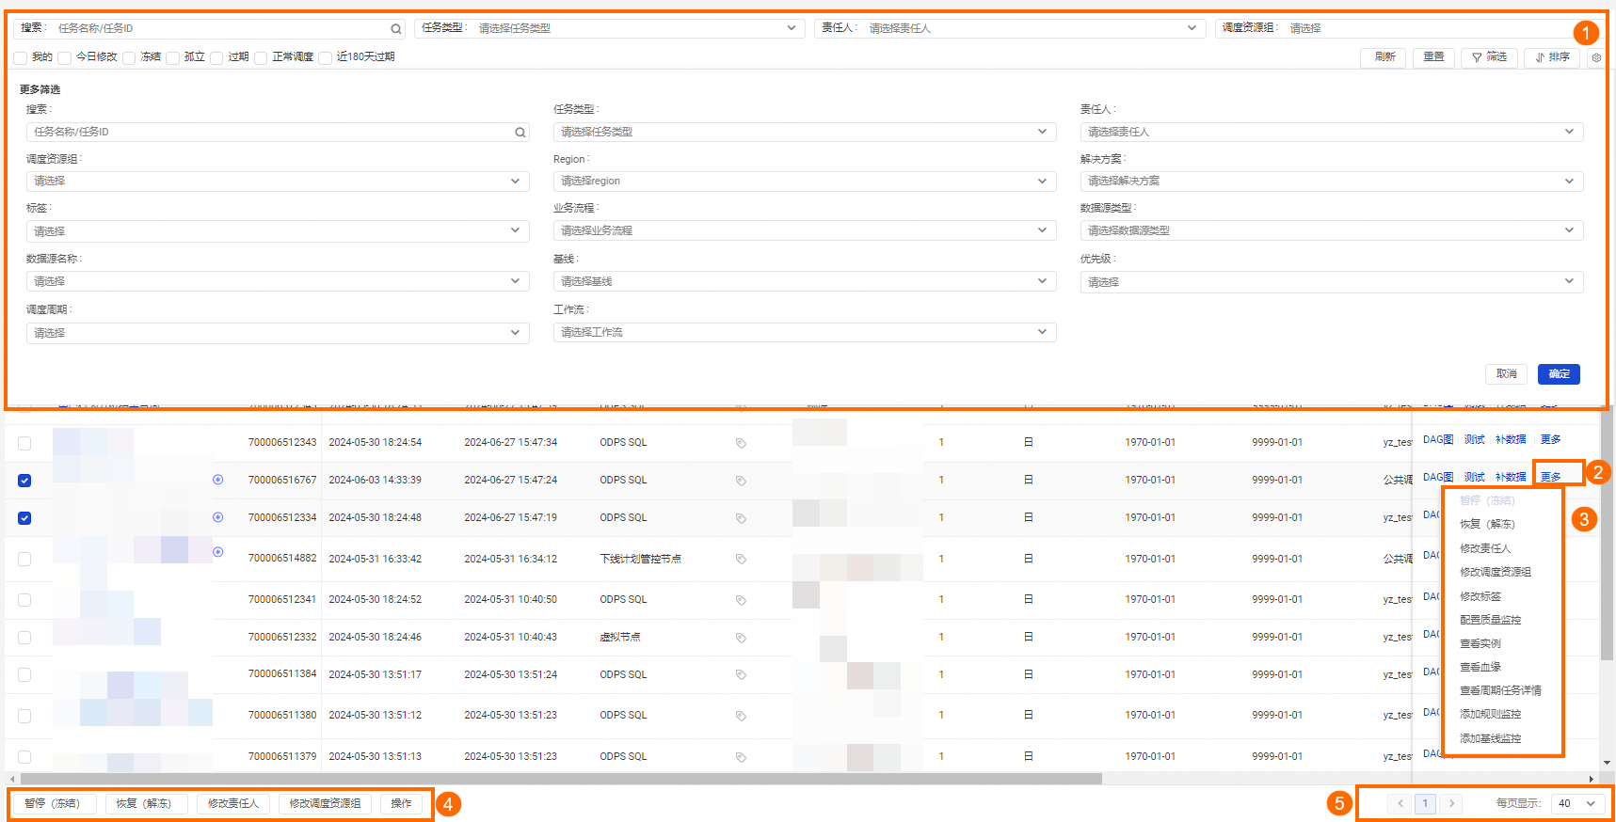Click the 重置 reset button

tap(1433, 57)
